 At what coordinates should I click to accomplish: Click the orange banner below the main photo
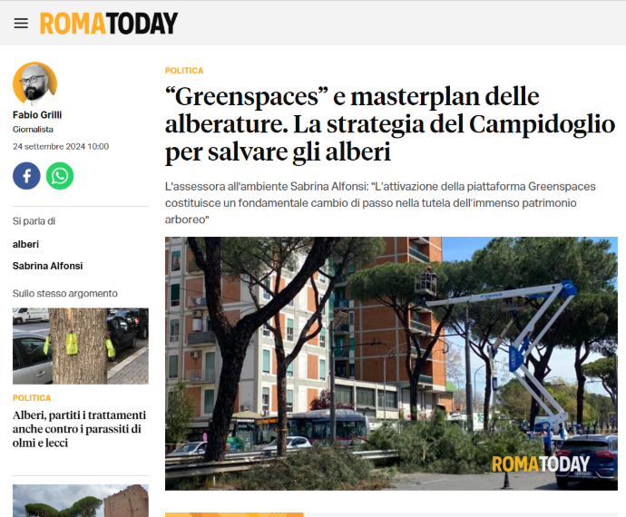(234, 515)
